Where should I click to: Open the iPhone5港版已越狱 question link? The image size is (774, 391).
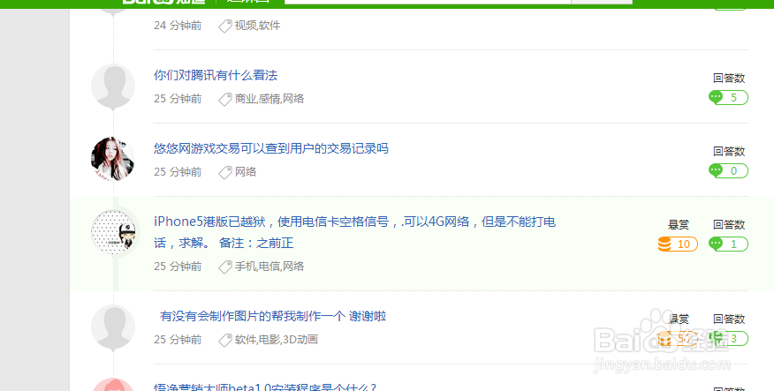point(355,232)
